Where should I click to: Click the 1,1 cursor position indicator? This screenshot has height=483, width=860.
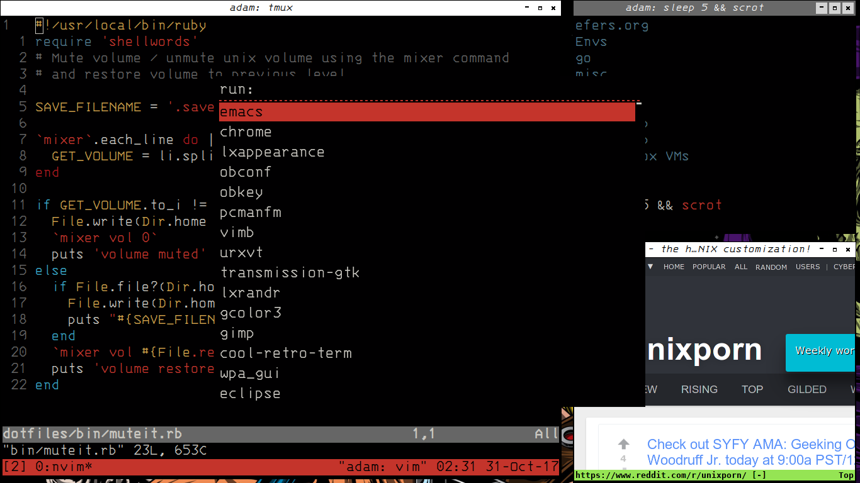click(424, 434)
